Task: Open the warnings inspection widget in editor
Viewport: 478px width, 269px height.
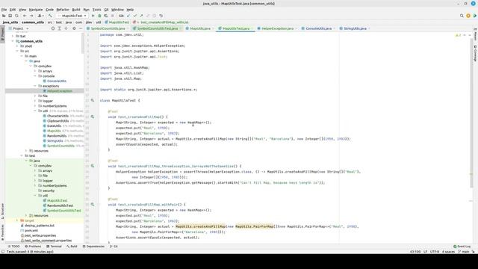Action: (458, 35)
